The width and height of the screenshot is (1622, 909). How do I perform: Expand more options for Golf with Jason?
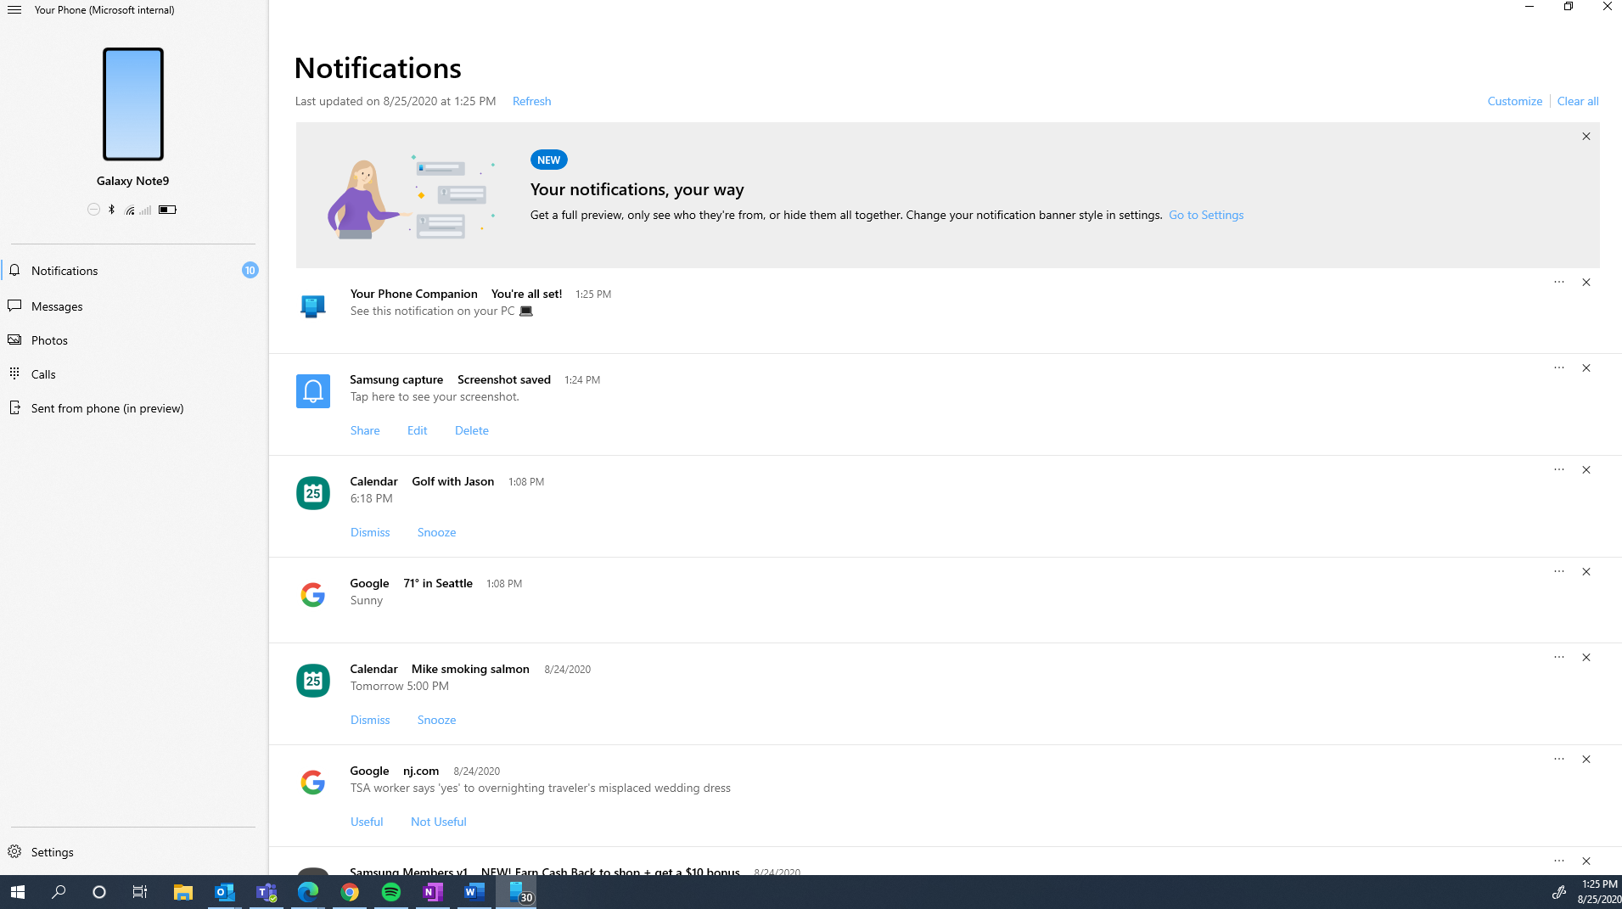coord(1558,469)
